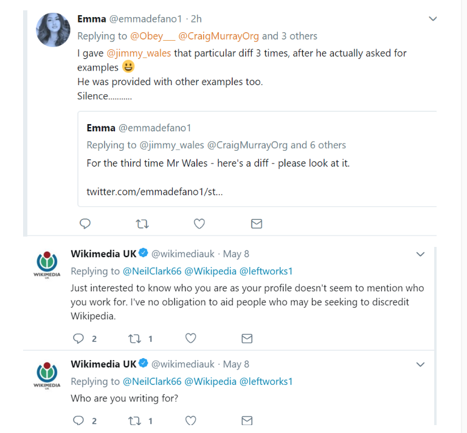This screenshot has height=433, width=467.
Task: Open the @CraigMurrayOrg profile link
Action: click(x=219, y=36)
